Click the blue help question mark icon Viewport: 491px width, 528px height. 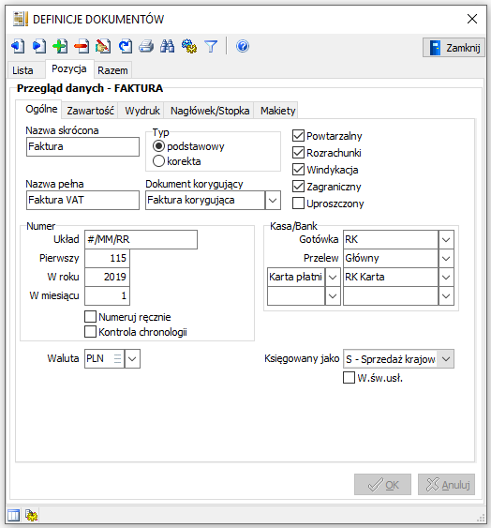click(x=243, y=46)
